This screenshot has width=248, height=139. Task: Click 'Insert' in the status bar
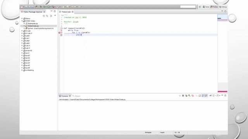pos(162,132)
